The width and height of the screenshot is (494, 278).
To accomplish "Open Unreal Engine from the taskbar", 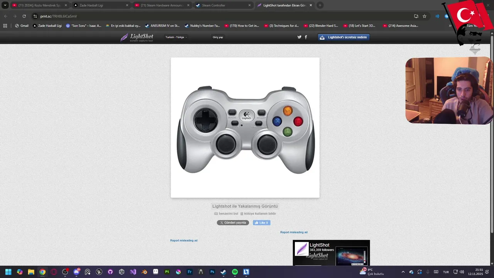I will coord(99,272).
